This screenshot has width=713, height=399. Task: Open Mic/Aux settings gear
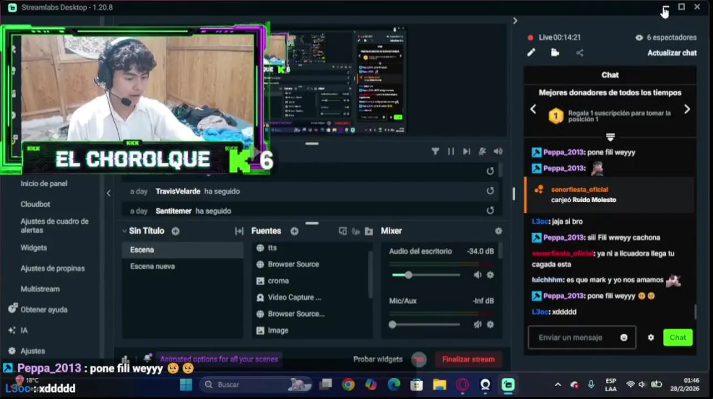point(490,325)
